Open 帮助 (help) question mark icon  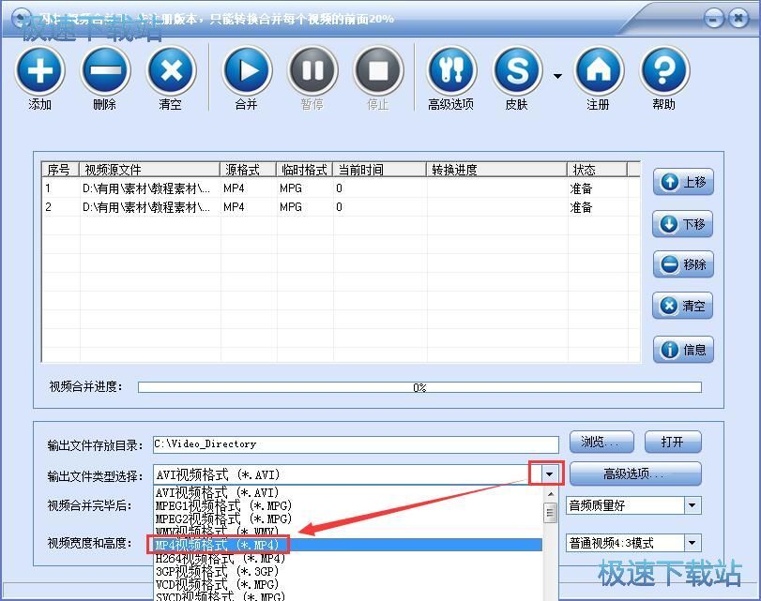coord(664,71)
